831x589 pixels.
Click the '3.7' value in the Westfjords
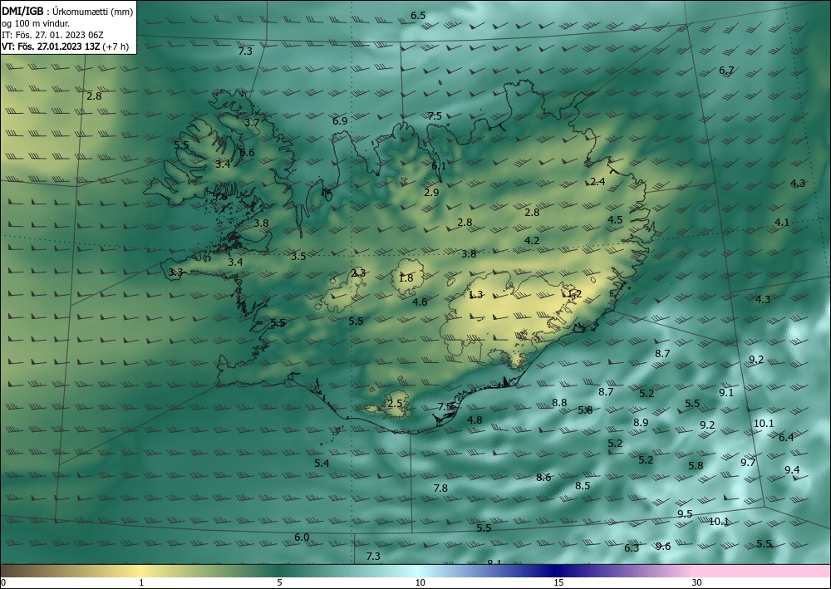(x=252, y=122)
